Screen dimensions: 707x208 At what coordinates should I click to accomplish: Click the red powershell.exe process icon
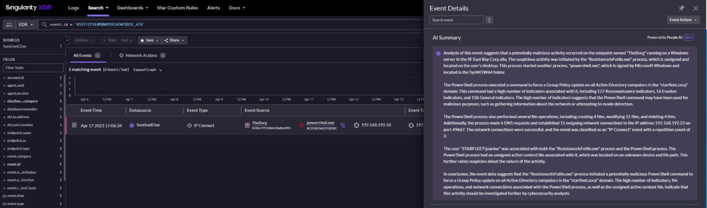pos(302,125)
